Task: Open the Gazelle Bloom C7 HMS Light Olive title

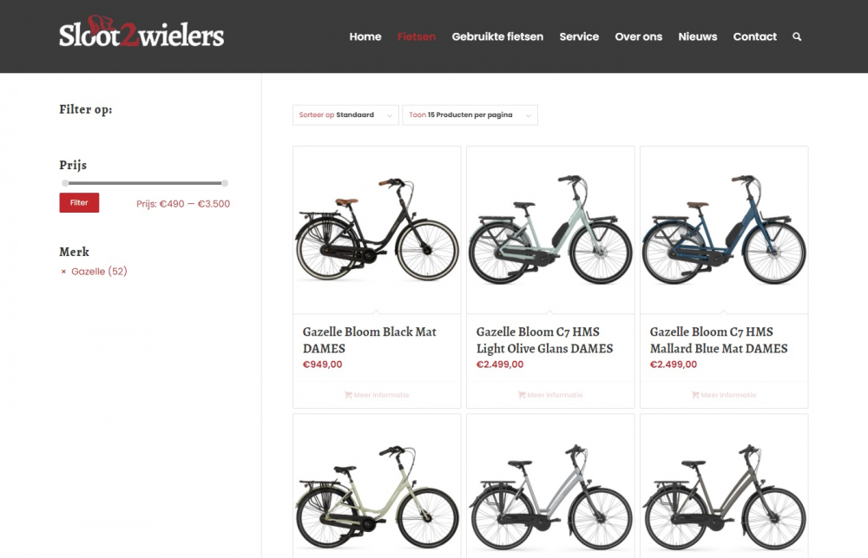Action: tap(545, 340)
